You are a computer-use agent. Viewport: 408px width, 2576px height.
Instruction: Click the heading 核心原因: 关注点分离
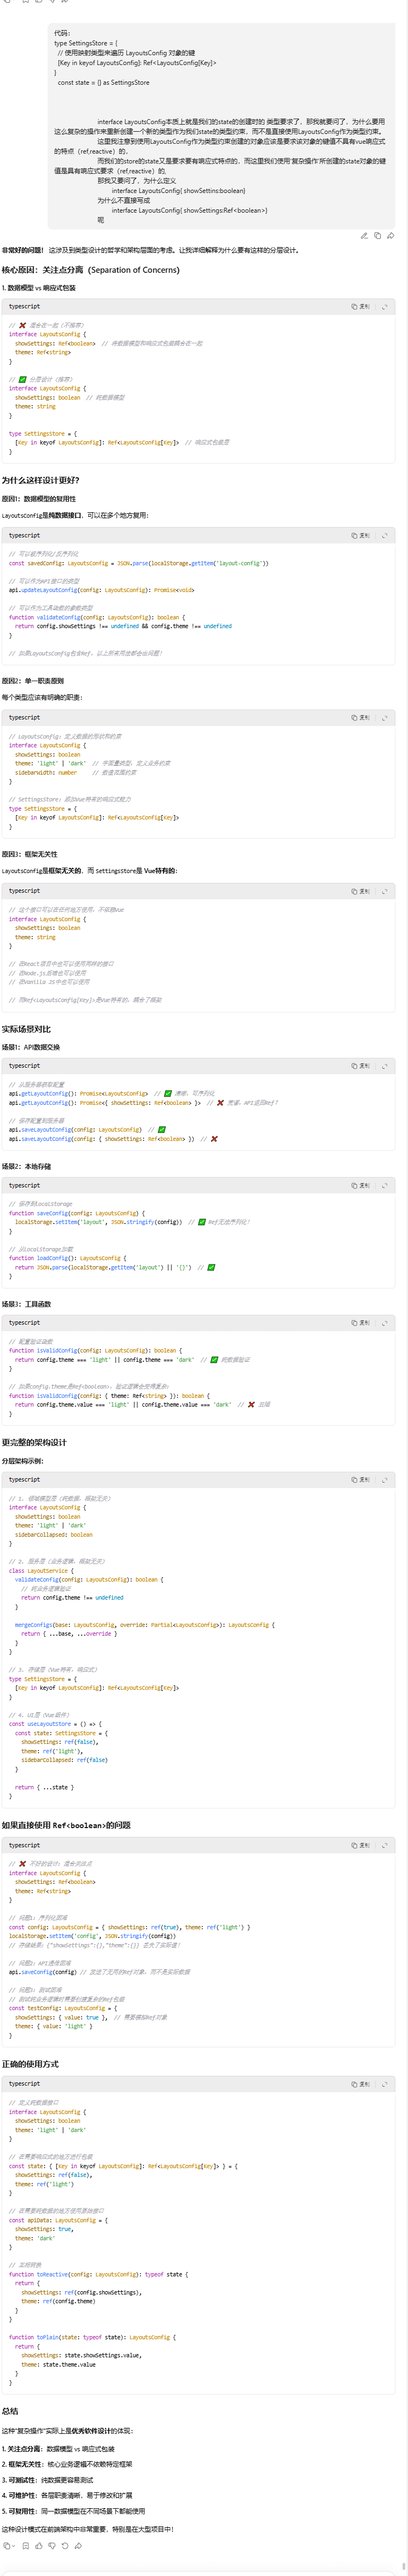click(x=91, y=270)
